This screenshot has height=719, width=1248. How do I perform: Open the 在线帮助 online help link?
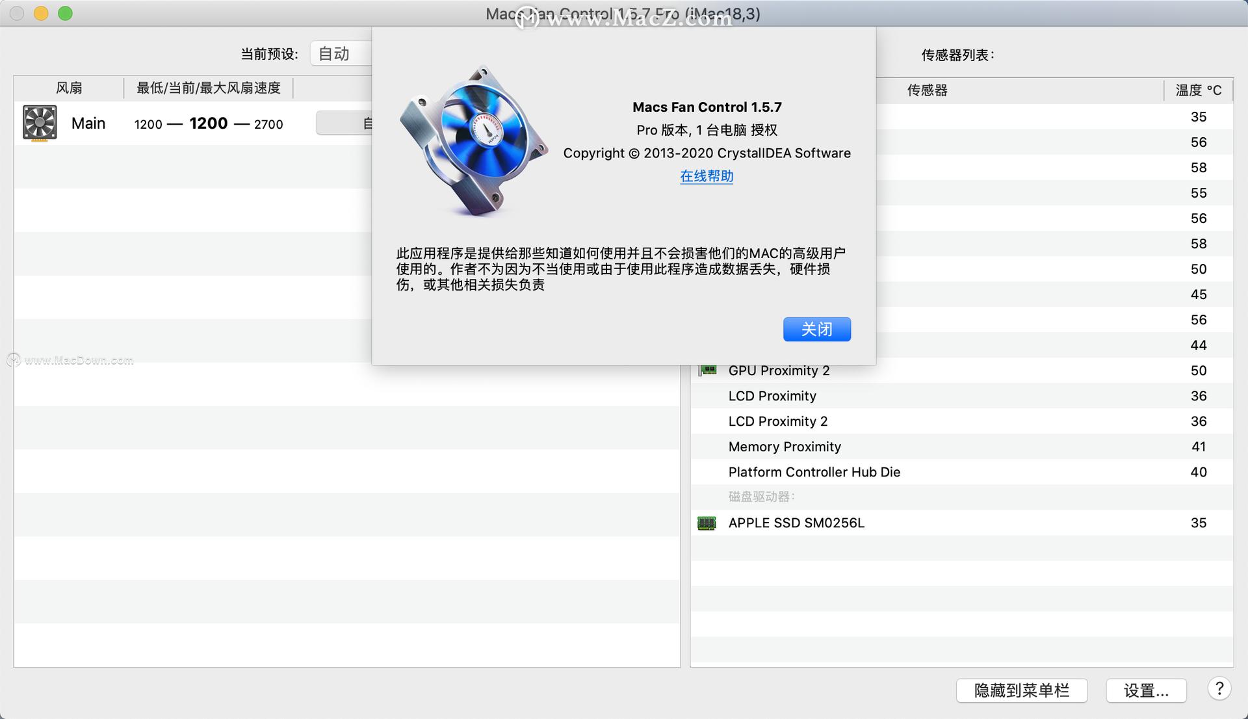[706, 176]
